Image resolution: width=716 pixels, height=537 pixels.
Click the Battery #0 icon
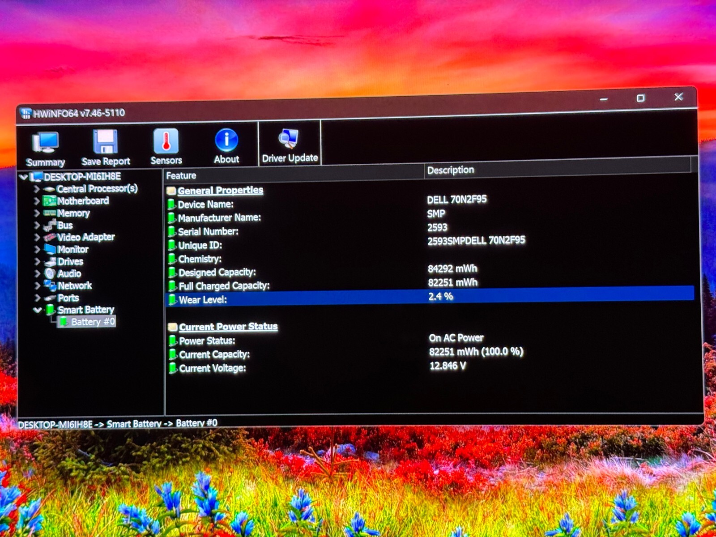coord(64,322)
